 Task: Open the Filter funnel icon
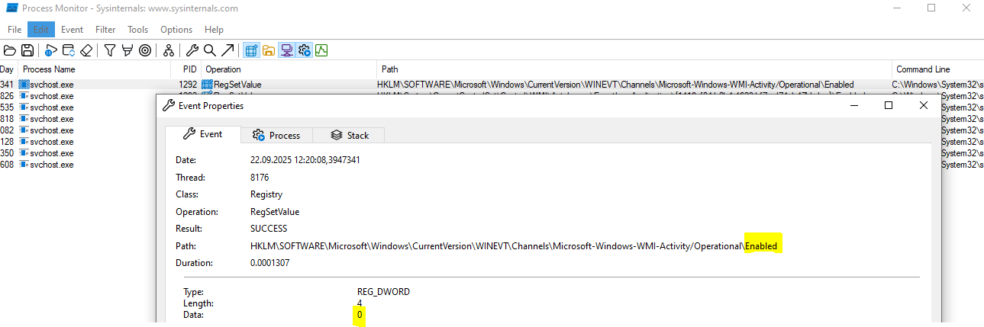tap(110, 51)
